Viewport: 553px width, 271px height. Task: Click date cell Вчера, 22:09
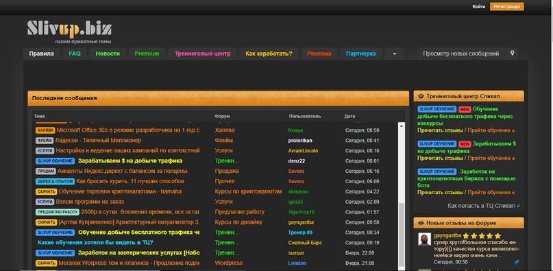coord(360,253)
